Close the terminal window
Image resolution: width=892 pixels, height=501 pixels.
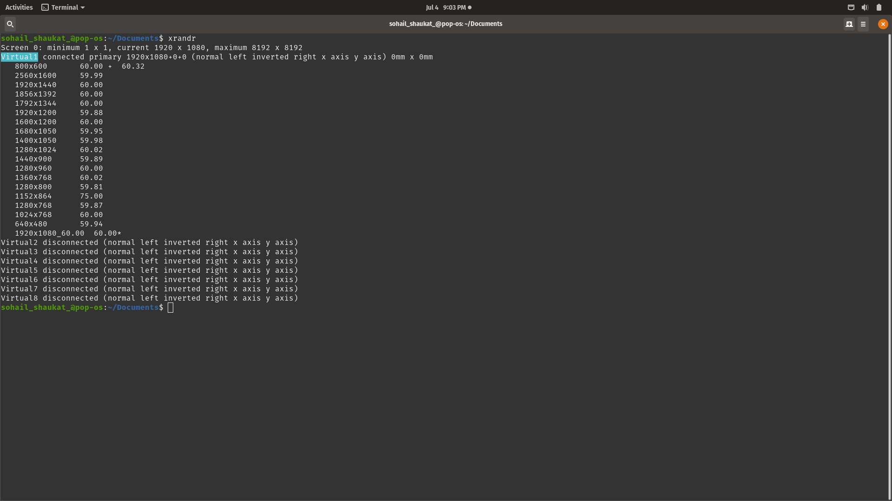(x=883, y=24)
